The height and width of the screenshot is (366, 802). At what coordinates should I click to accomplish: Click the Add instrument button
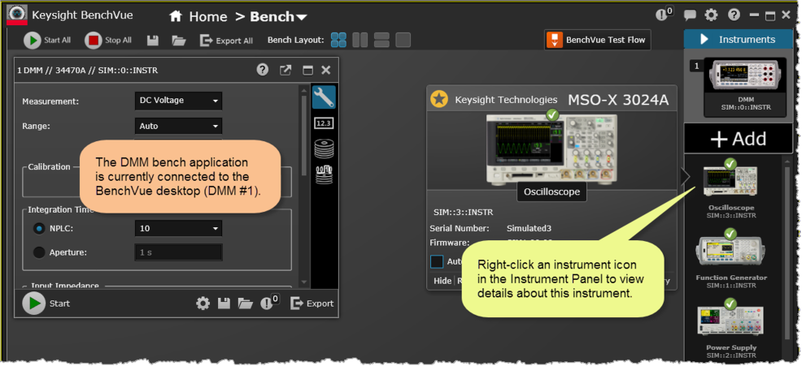pyautogui.click(x=738, y=139)
